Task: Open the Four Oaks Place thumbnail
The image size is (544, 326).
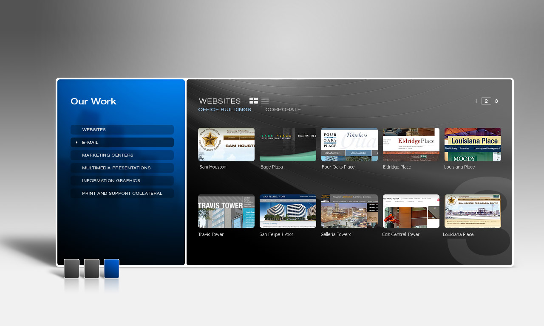Action: (x=349, y=144)
